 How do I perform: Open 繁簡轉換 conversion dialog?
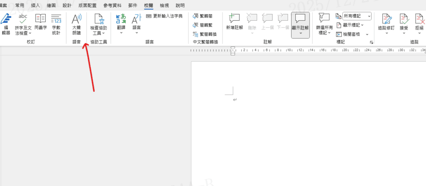coord(205,34)
